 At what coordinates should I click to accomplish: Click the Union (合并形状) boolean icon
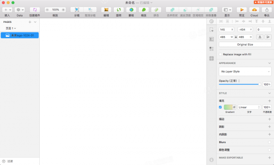click(x=172, y=10)
